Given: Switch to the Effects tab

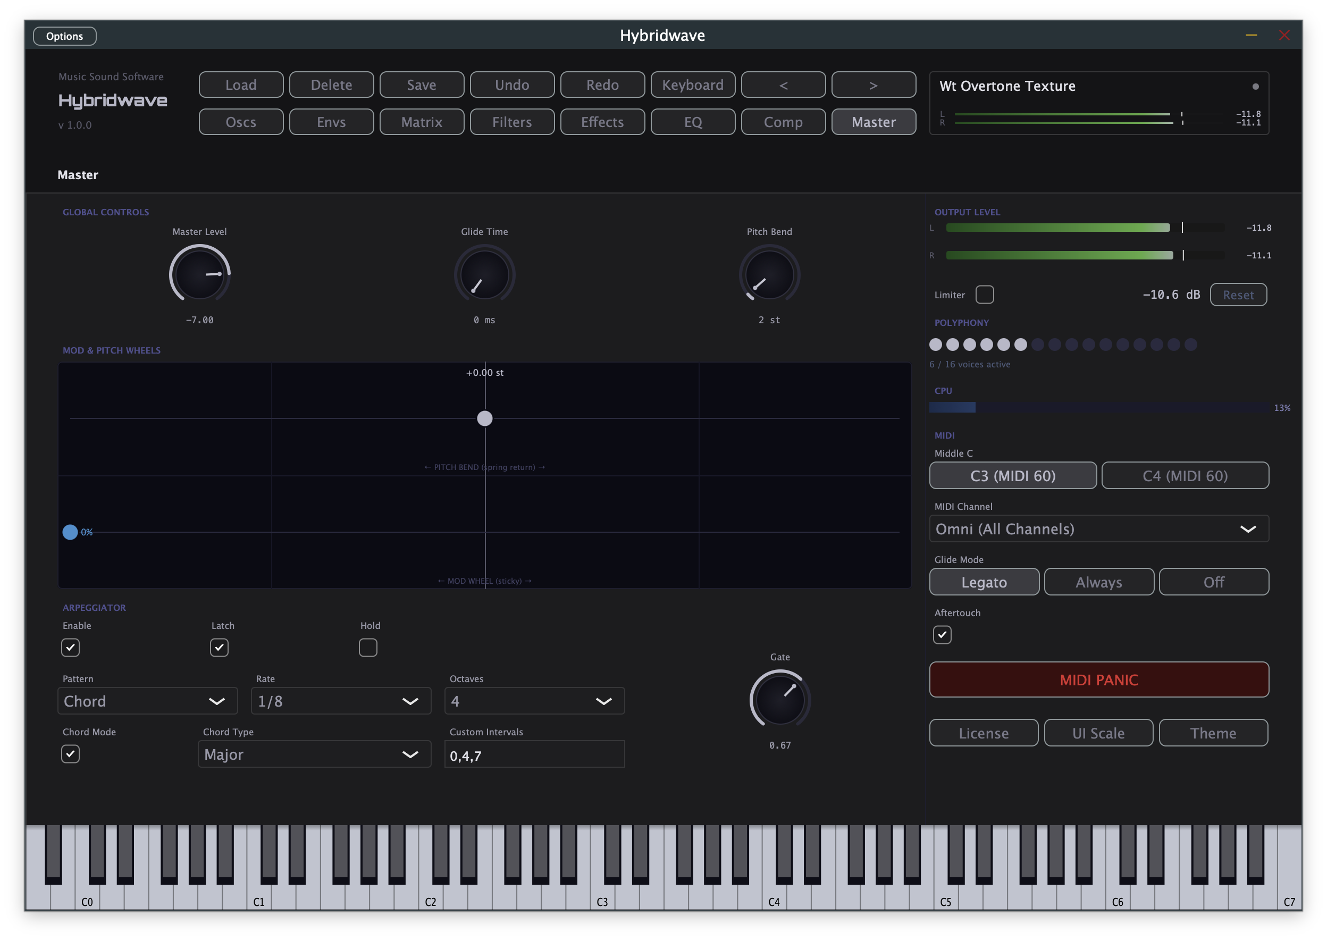Looking at the screenshot, I should [x=602, y=122].
